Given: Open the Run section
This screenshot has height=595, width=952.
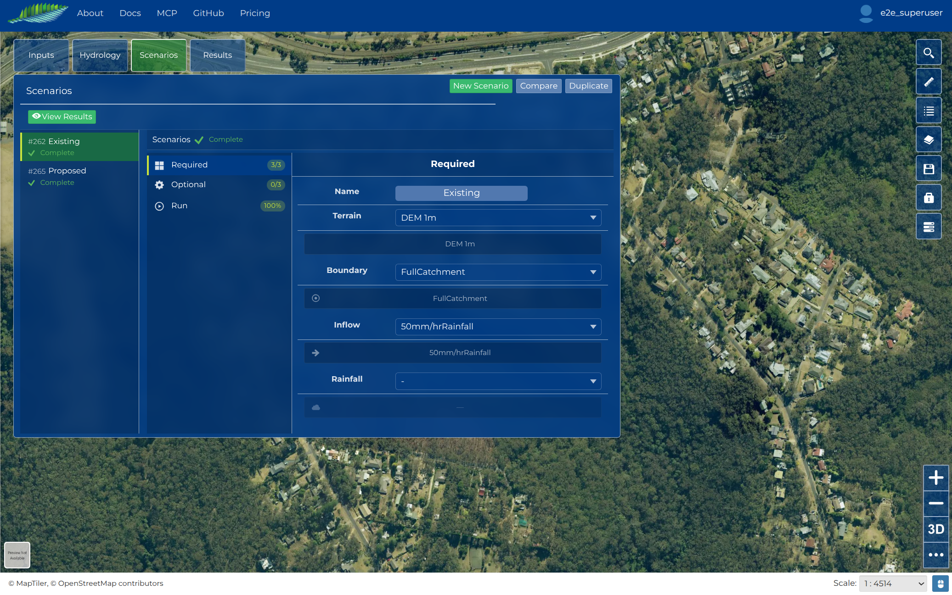Looking at the screenshot, I should [219, 206].
